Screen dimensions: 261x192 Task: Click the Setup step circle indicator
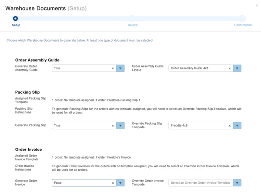click(x=15, y=18)
